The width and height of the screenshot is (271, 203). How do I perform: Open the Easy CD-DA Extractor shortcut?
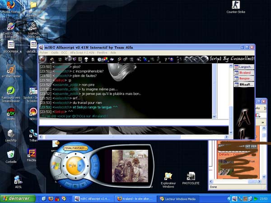coord(11,30)
